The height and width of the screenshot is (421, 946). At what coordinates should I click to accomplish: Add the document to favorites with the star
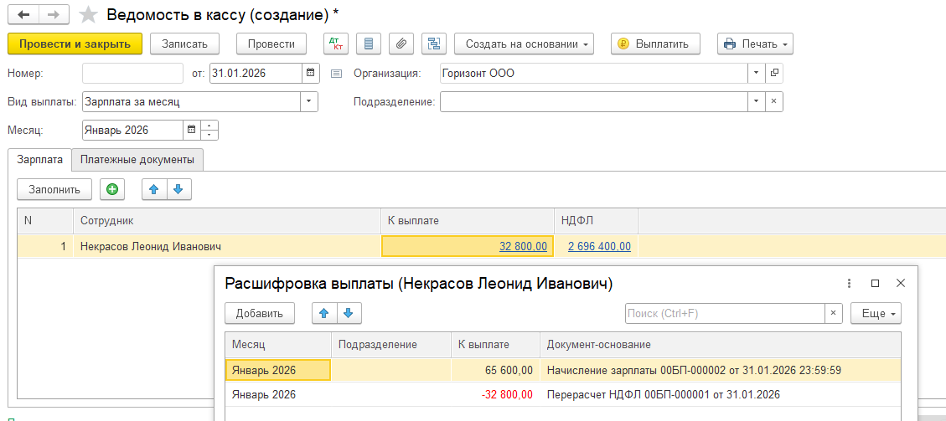(x=87, y=15)
